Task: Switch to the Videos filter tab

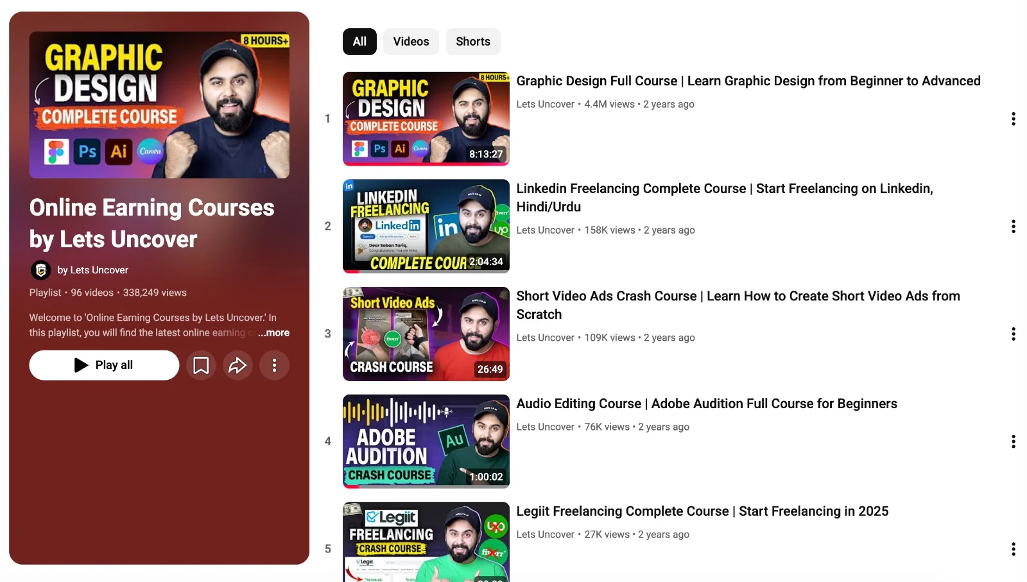Action: click(411, 42)
